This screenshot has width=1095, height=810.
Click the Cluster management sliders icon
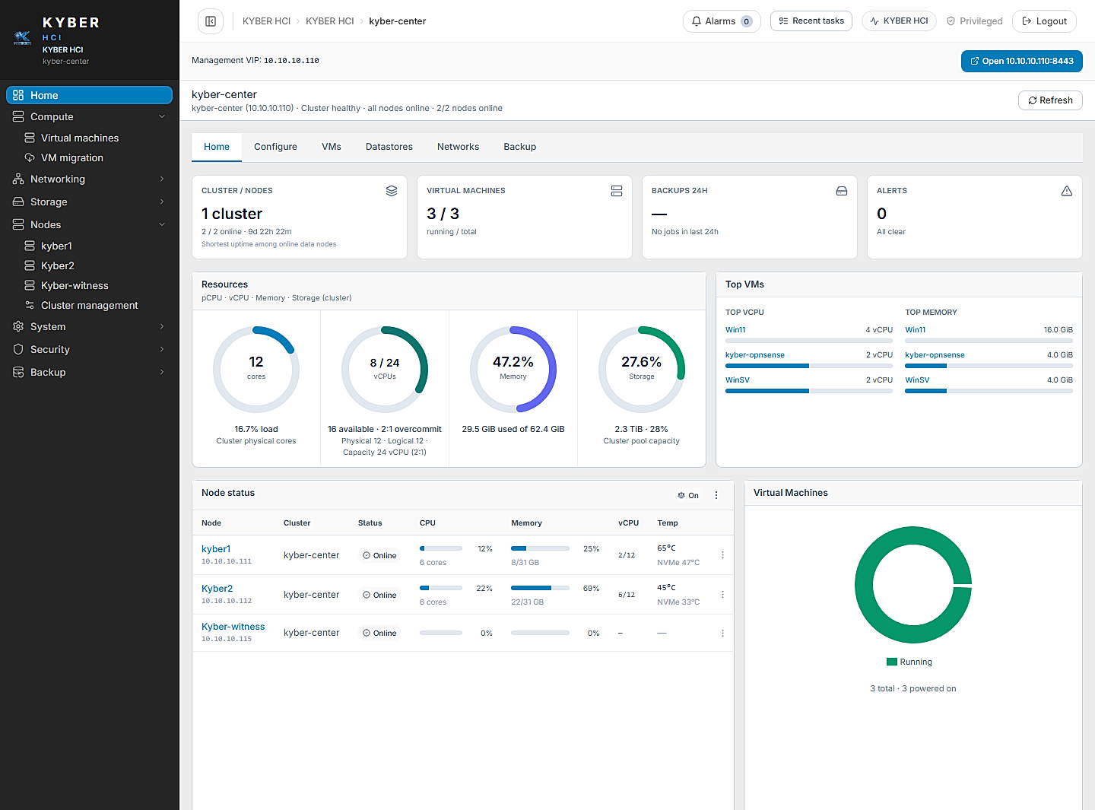(30, 305)
